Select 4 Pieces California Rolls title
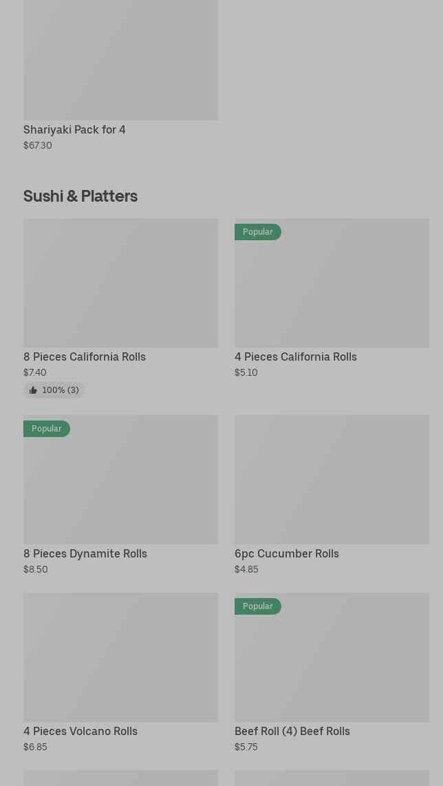This screenshot has width=443, height=786. (x=296, y=357)
